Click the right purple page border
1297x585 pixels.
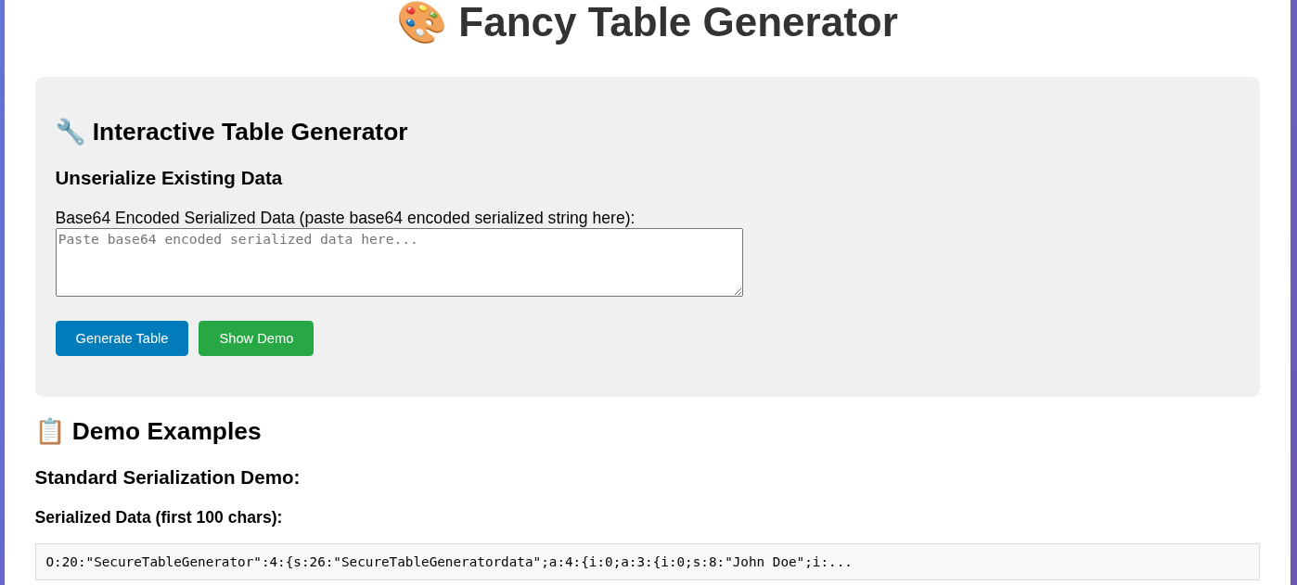coord(1293,292)
